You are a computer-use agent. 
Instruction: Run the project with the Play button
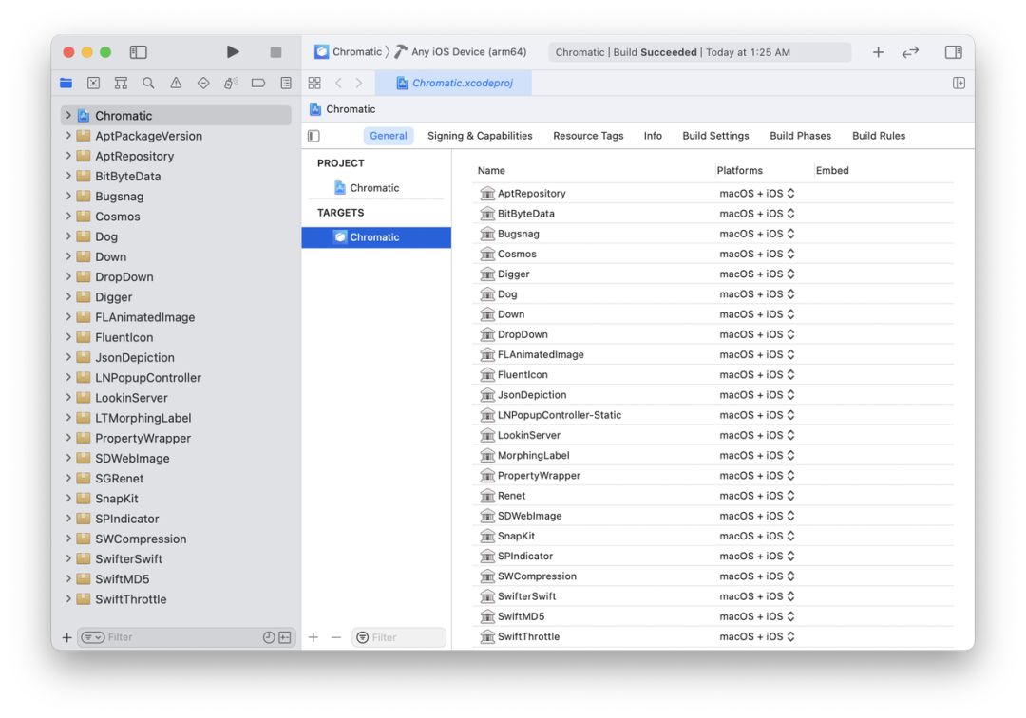click(233, 51)
